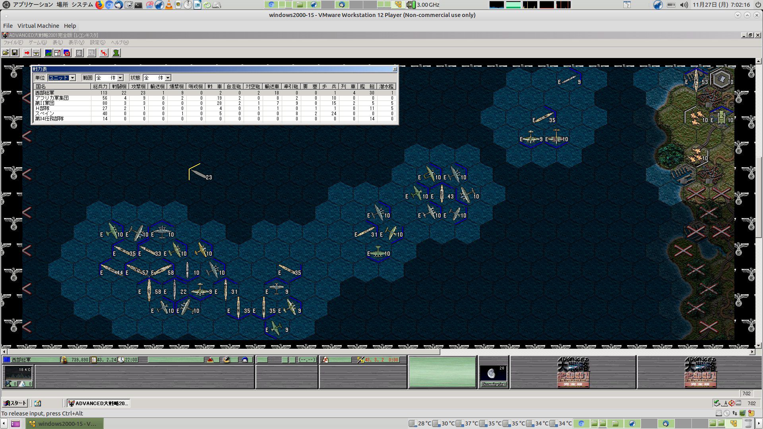Image resolution: width=763 pixels, height=429 pixels.
Task: Click the red arrow toolbar icon
Action: click(27, 53)
